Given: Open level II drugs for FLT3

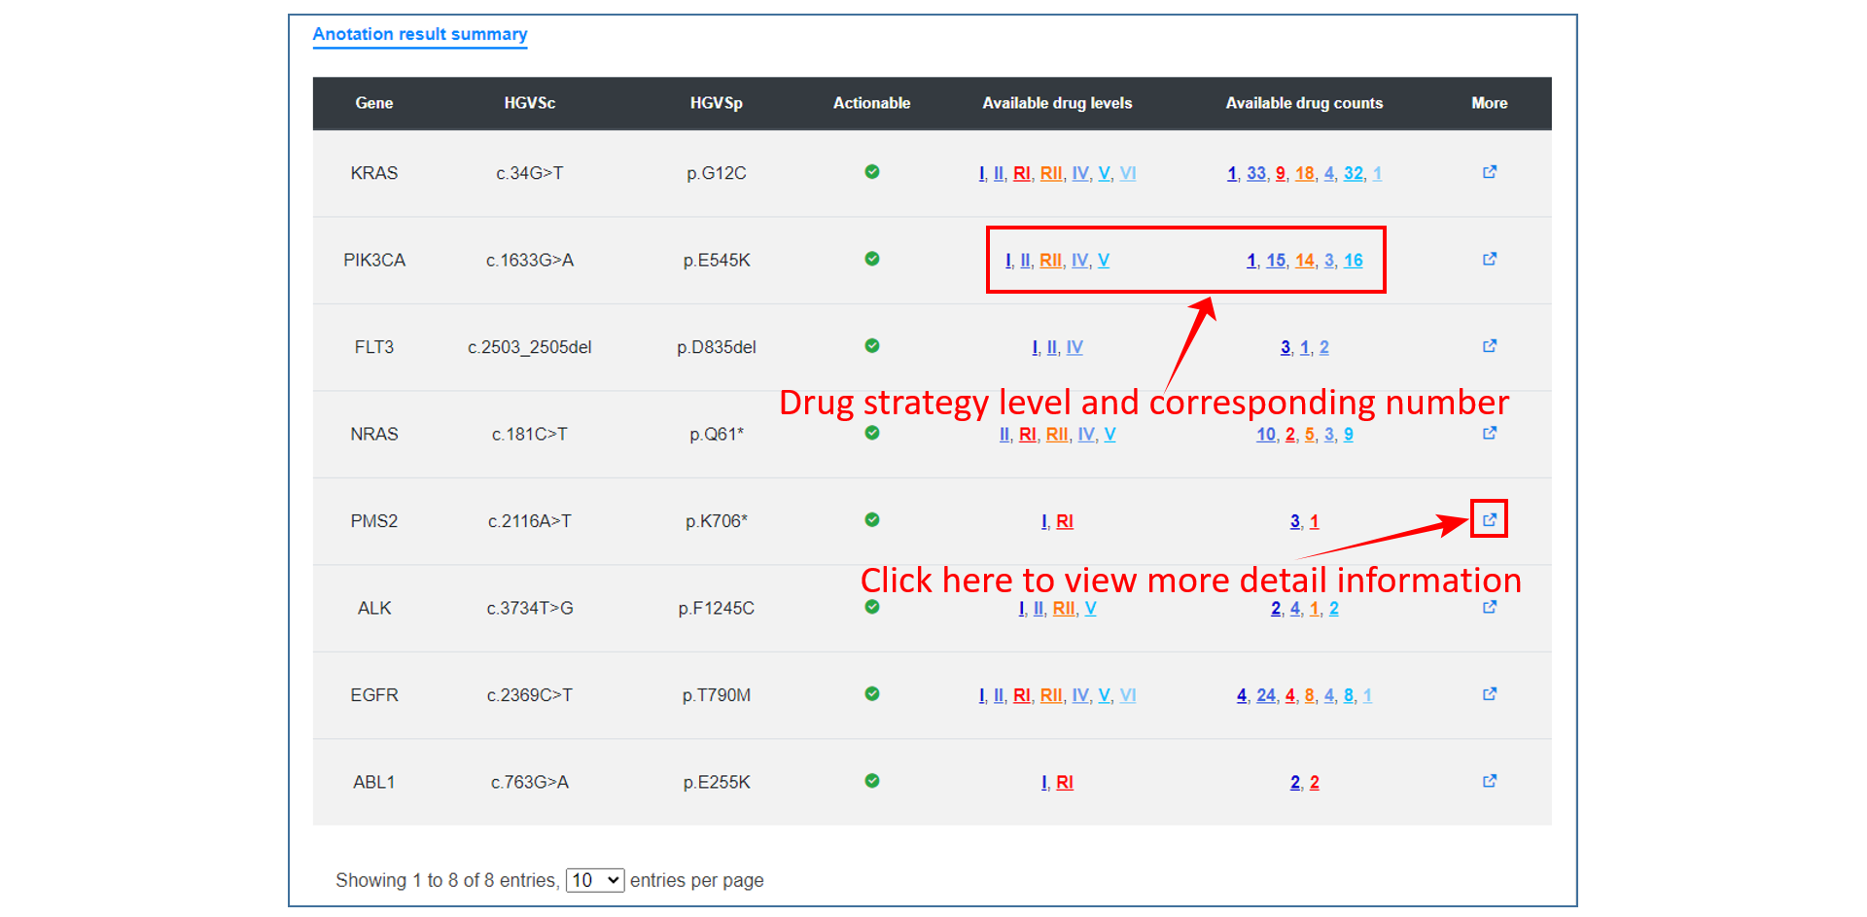Looking at the screenshot, I should (x=1052, y=347).
